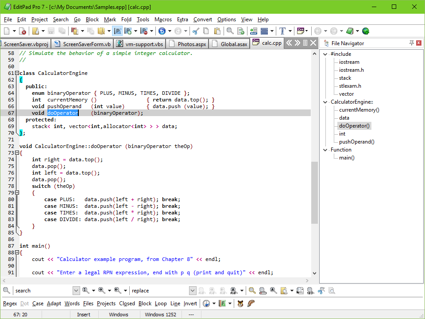Open the replace text history dropdown
Screen dimensions: 425x319
[x=193, y=291]
